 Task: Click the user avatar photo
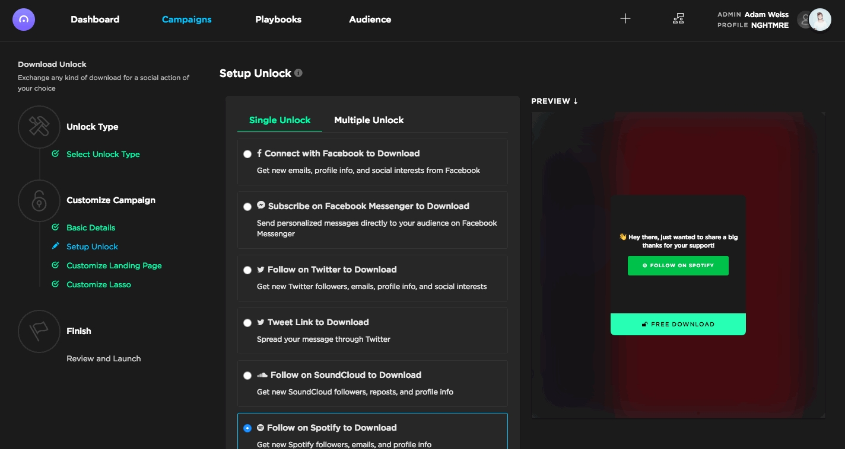[x=820, y=20]
